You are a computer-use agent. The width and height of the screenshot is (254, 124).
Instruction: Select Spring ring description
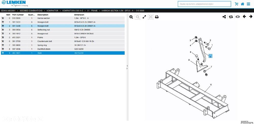coord(42,45)
